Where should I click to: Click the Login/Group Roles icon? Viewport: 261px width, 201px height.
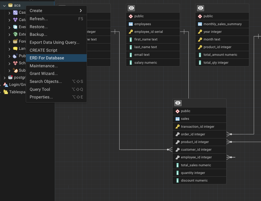pyautogui.click(x=5, y=85)
